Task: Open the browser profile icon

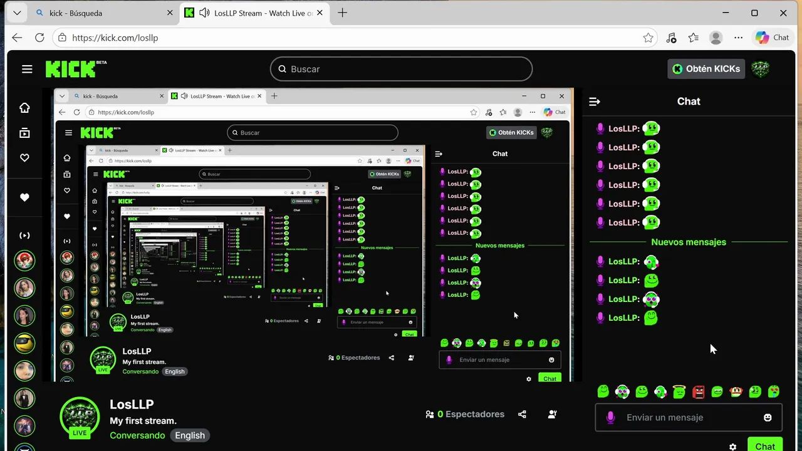Action: click(716, 38)
